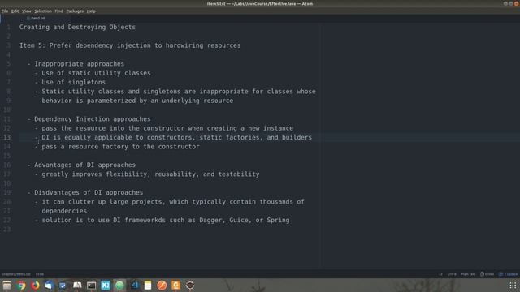This screenshot has width=520, height=292.
Task: Open the File menu
Action: tap(5, 11)
